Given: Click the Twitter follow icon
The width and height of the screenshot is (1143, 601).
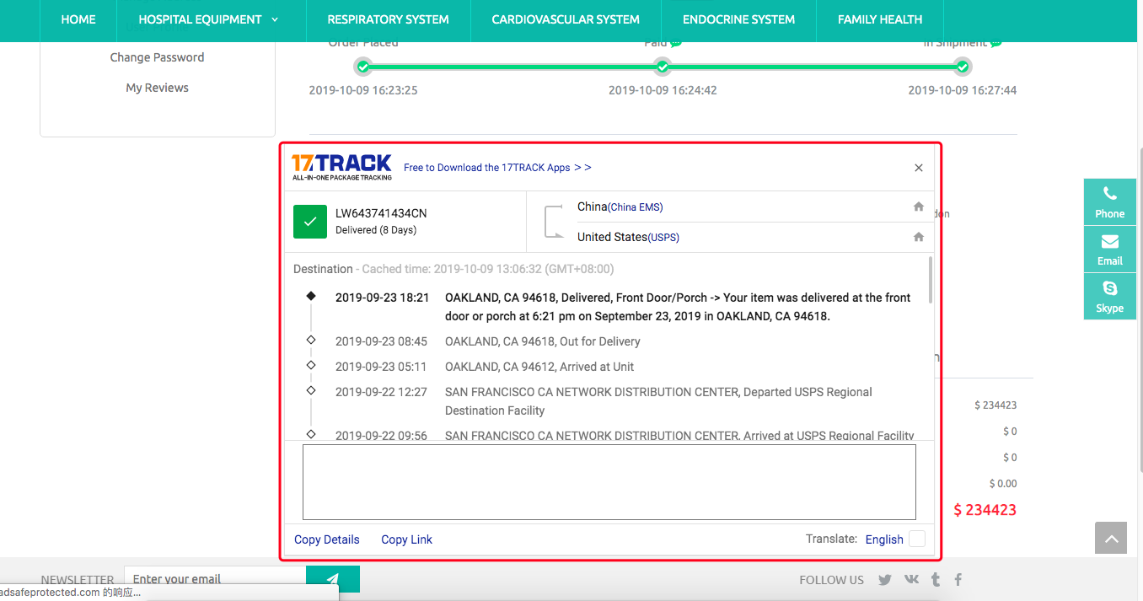Looking at the screenshot, I should [x=884, y=580].
